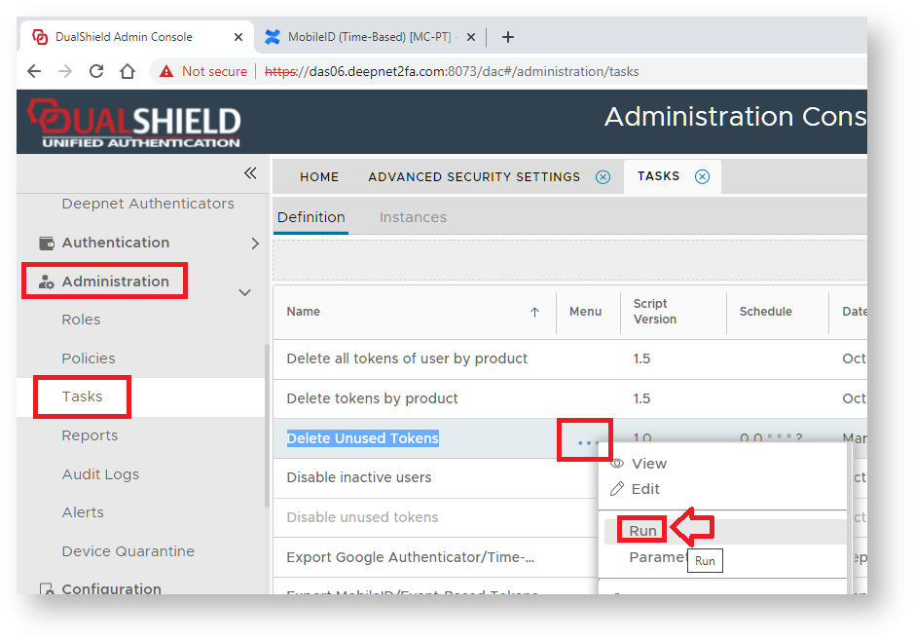Select the 'Delete Unused Tokens' task
This screenshot has height=641, width=914.
click(362, 438)
